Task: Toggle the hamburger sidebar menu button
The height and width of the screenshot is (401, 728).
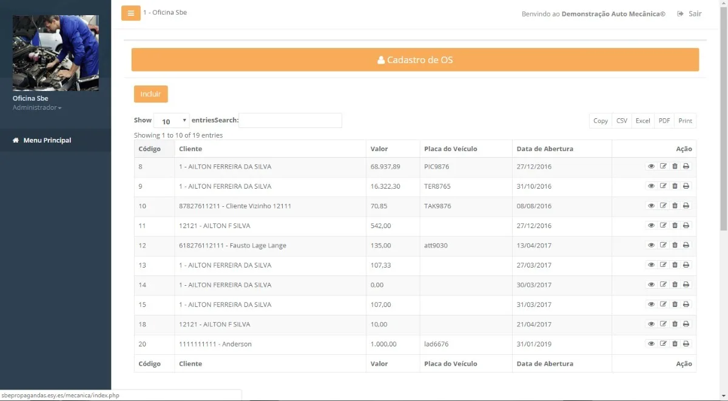Action: click(x=130, y=13)
